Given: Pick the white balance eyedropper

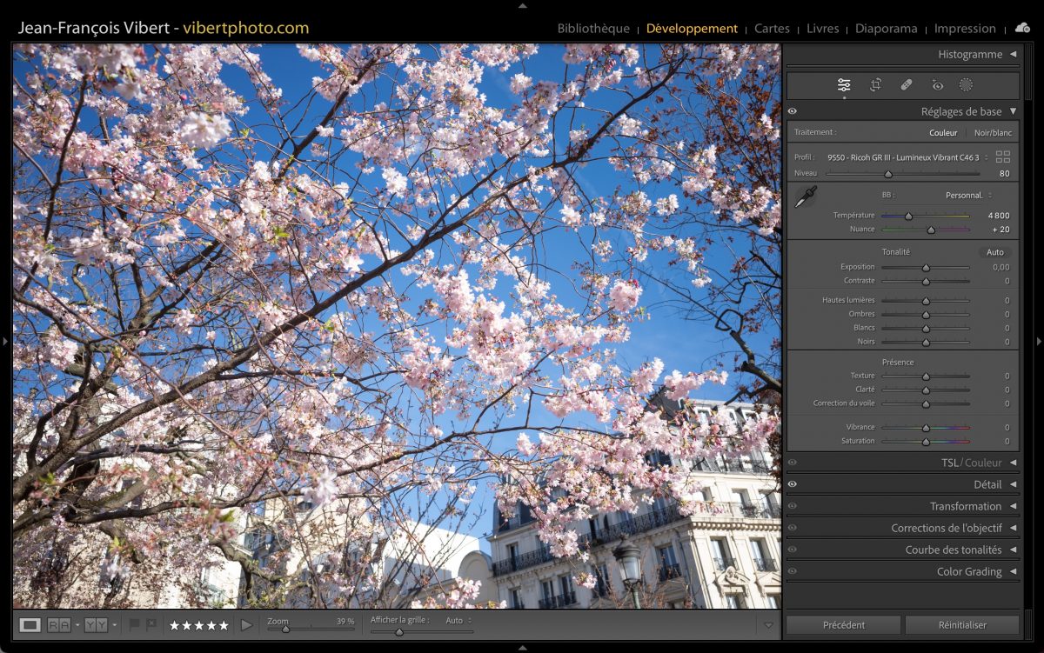Looking at the screenshot, I should [x=806, y=197].
